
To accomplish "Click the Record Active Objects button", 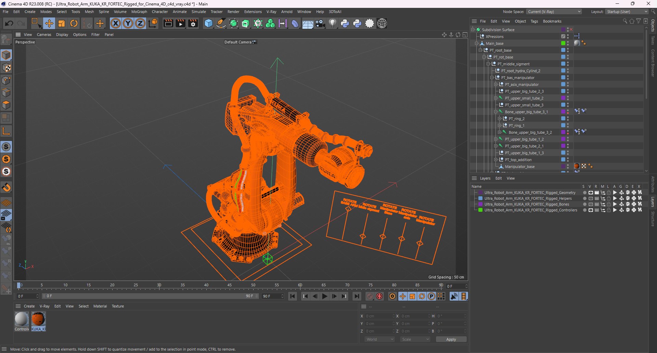I will tap(370, 296).
